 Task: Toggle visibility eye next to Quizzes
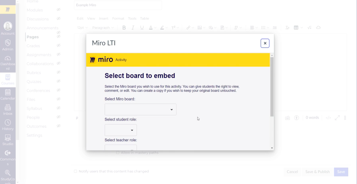tap(59, 81)
